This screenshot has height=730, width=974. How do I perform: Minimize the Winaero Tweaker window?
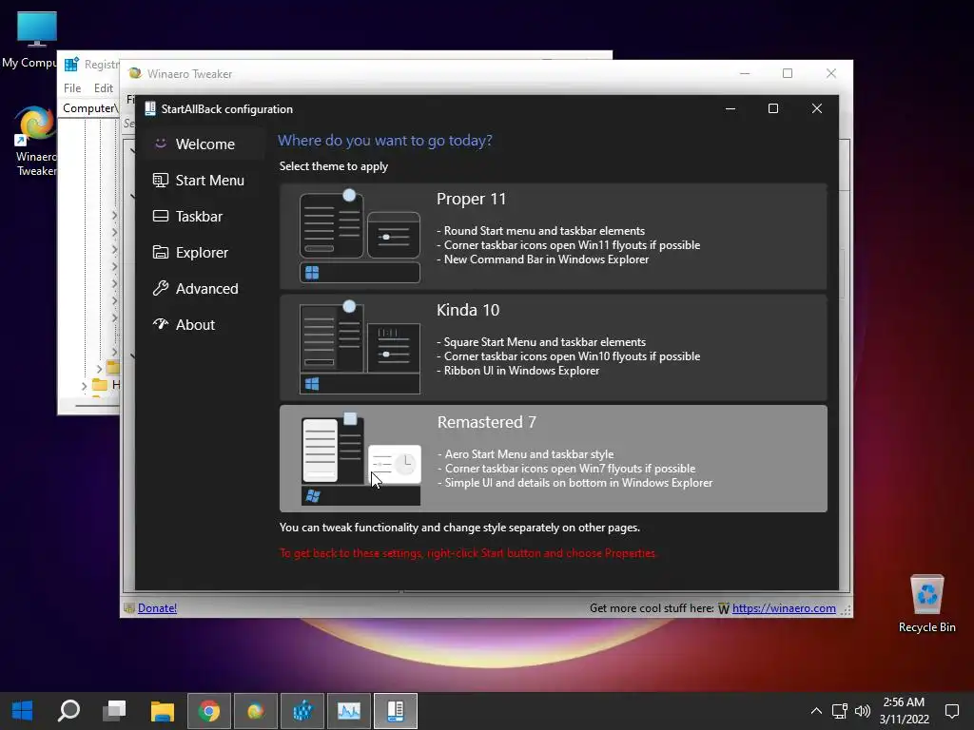click(x=745, y=73)
